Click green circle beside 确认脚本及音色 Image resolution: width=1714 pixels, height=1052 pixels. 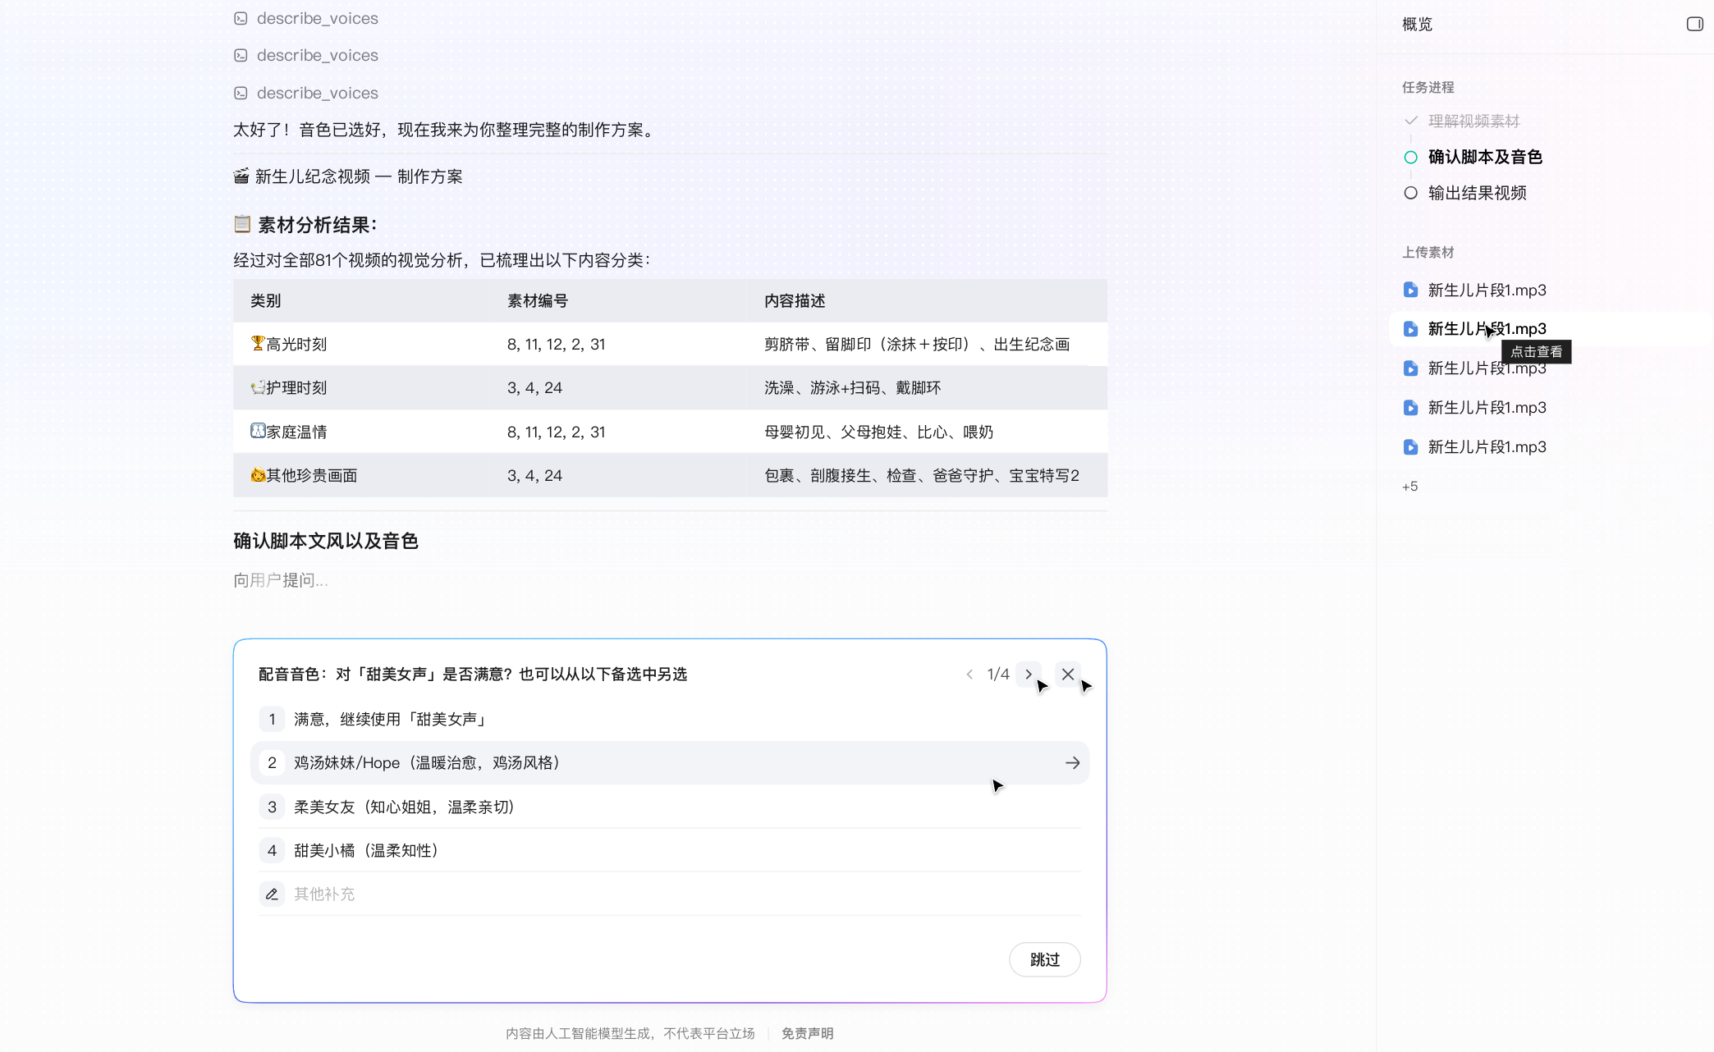[x=1410, y=157]
